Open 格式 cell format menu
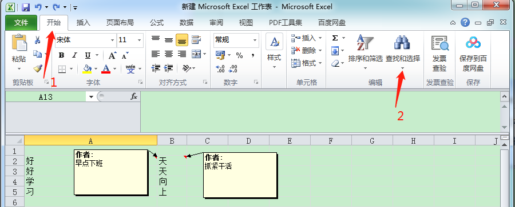 click(307, 63)
